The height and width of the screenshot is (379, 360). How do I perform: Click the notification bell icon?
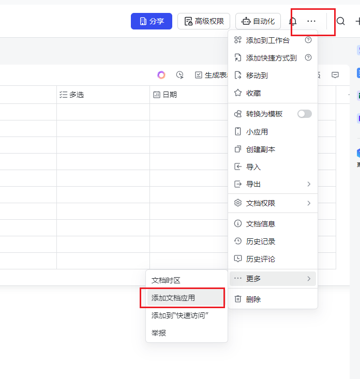point(293,21)
